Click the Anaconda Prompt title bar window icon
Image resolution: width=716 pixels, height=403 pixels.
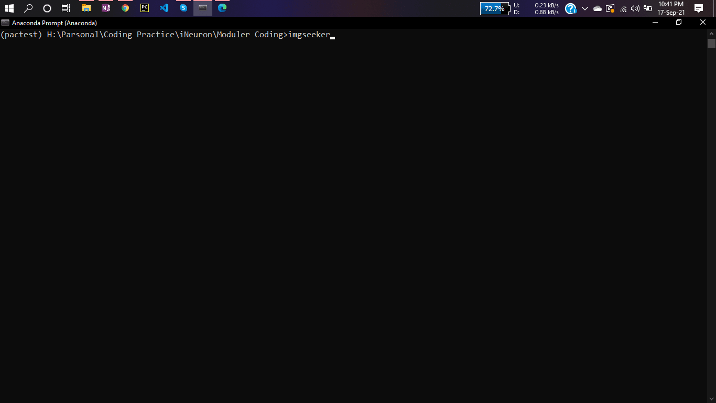click(5, 23)
